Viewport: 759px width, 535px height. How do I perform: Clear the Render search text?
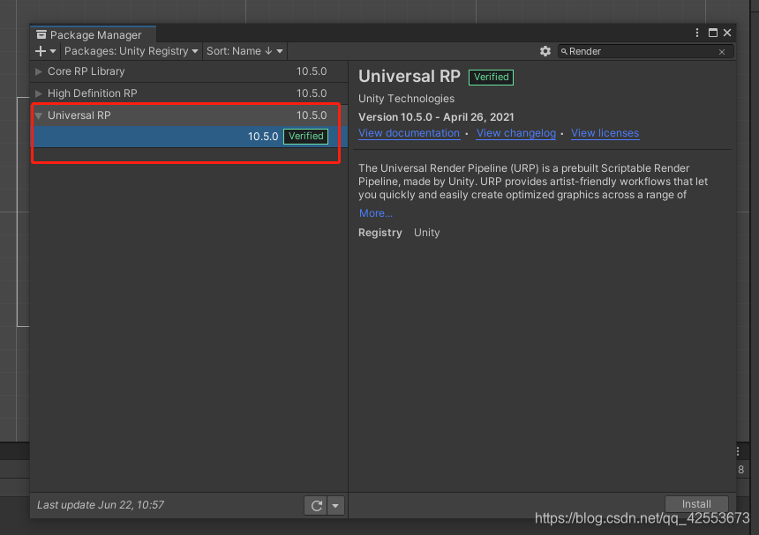tap(722, 52)
